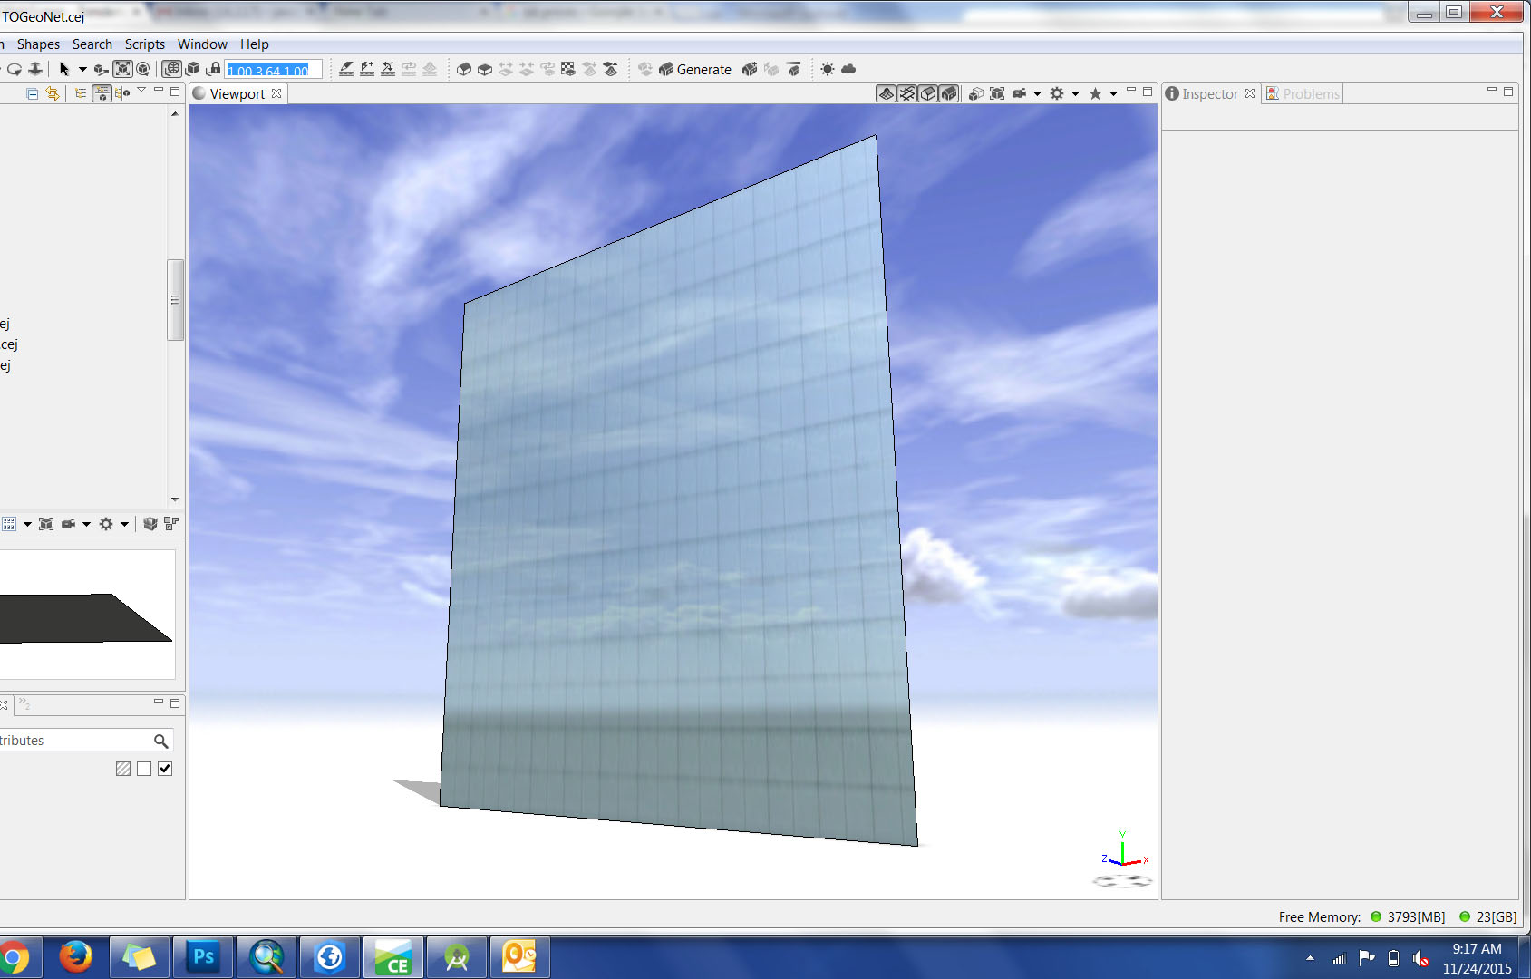Toggle the empty filter checkbox
This screenshot has height=979, width=1531.
pyautogui.click(x=144, y=769)
